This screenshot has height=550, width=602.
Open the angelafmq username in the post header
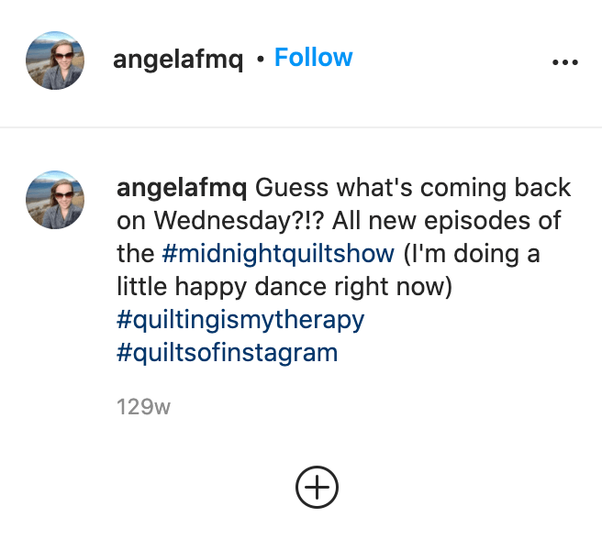point(180,59)
